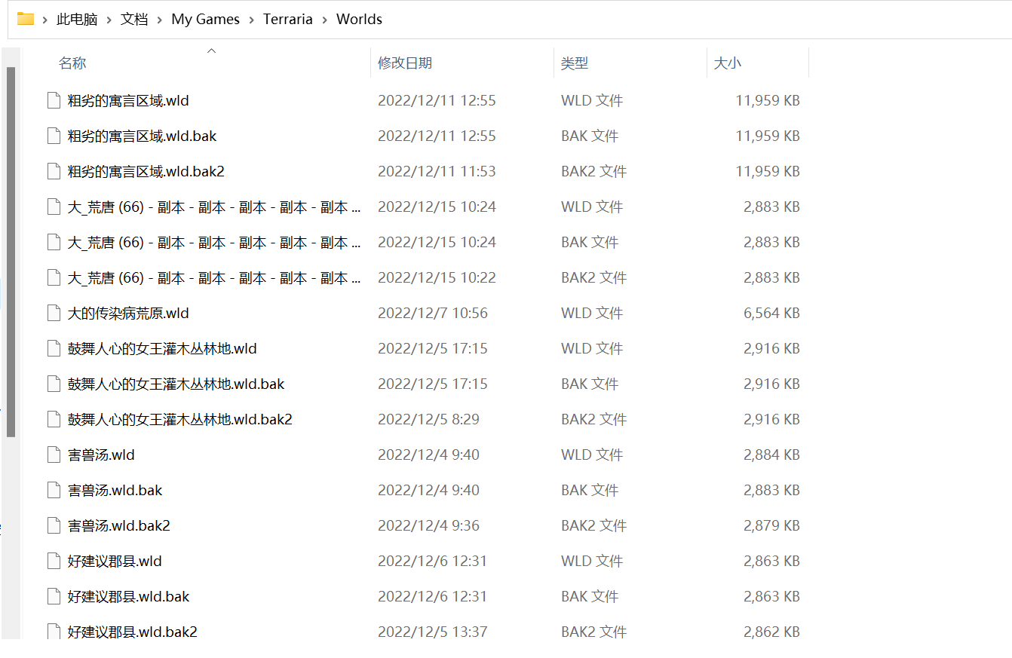Go to 文档 folder in breadcrumb
The height and width of the screenshot is (658, 1012).
click(134, 20)
